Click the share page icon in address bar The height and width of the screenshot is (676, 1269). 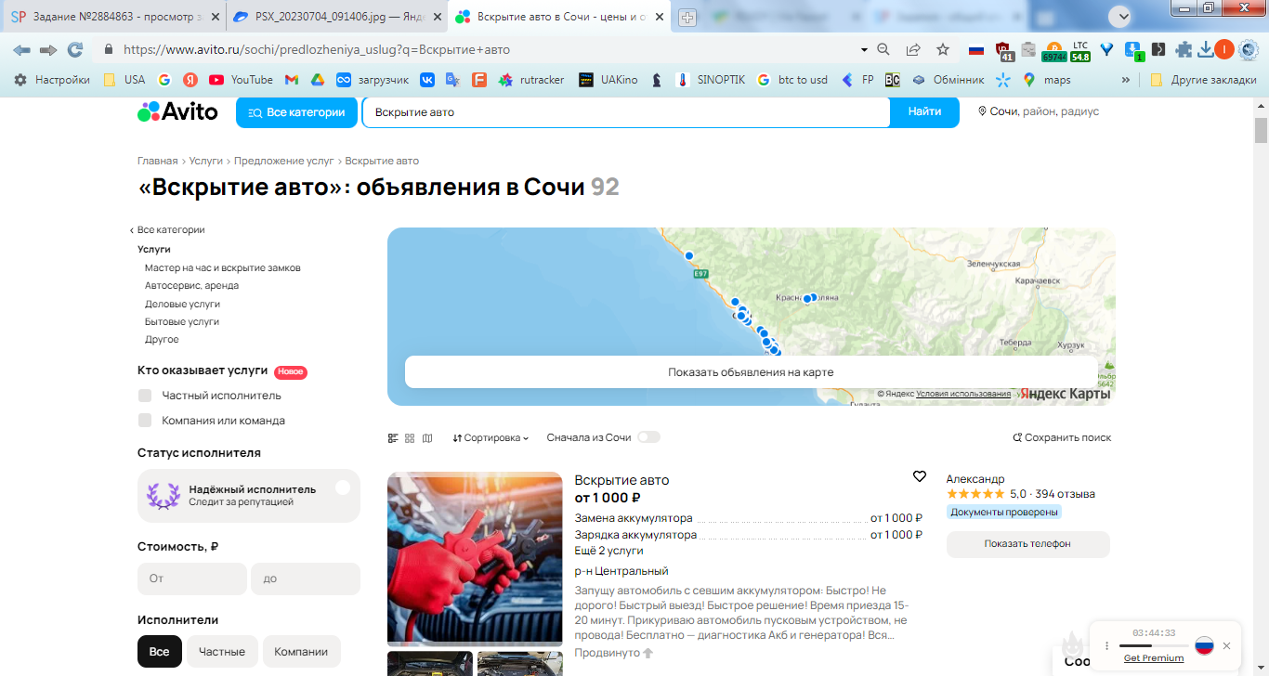(913, 49)
